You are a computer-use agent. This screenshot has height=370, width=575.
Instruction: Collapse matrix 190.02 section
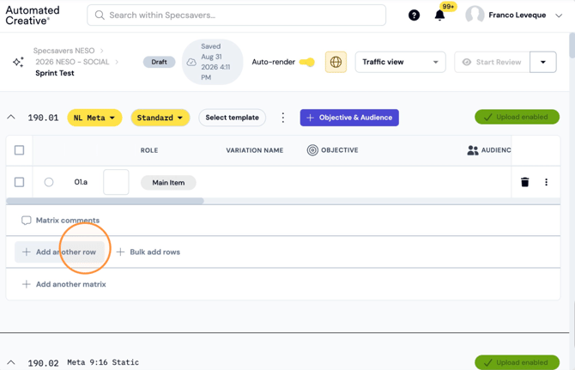[11, 362]
